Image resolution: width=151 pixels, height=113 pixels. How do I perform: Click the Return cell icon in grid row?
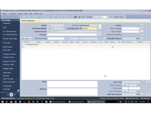coord(113,47)
